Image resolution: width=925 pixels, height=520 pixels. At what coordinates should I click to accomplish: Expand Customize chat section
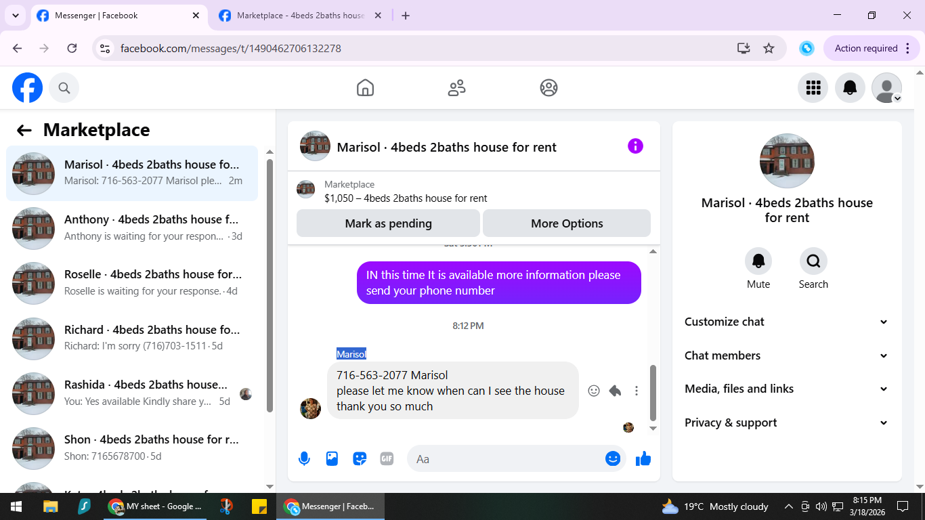(x=786, y=322)
